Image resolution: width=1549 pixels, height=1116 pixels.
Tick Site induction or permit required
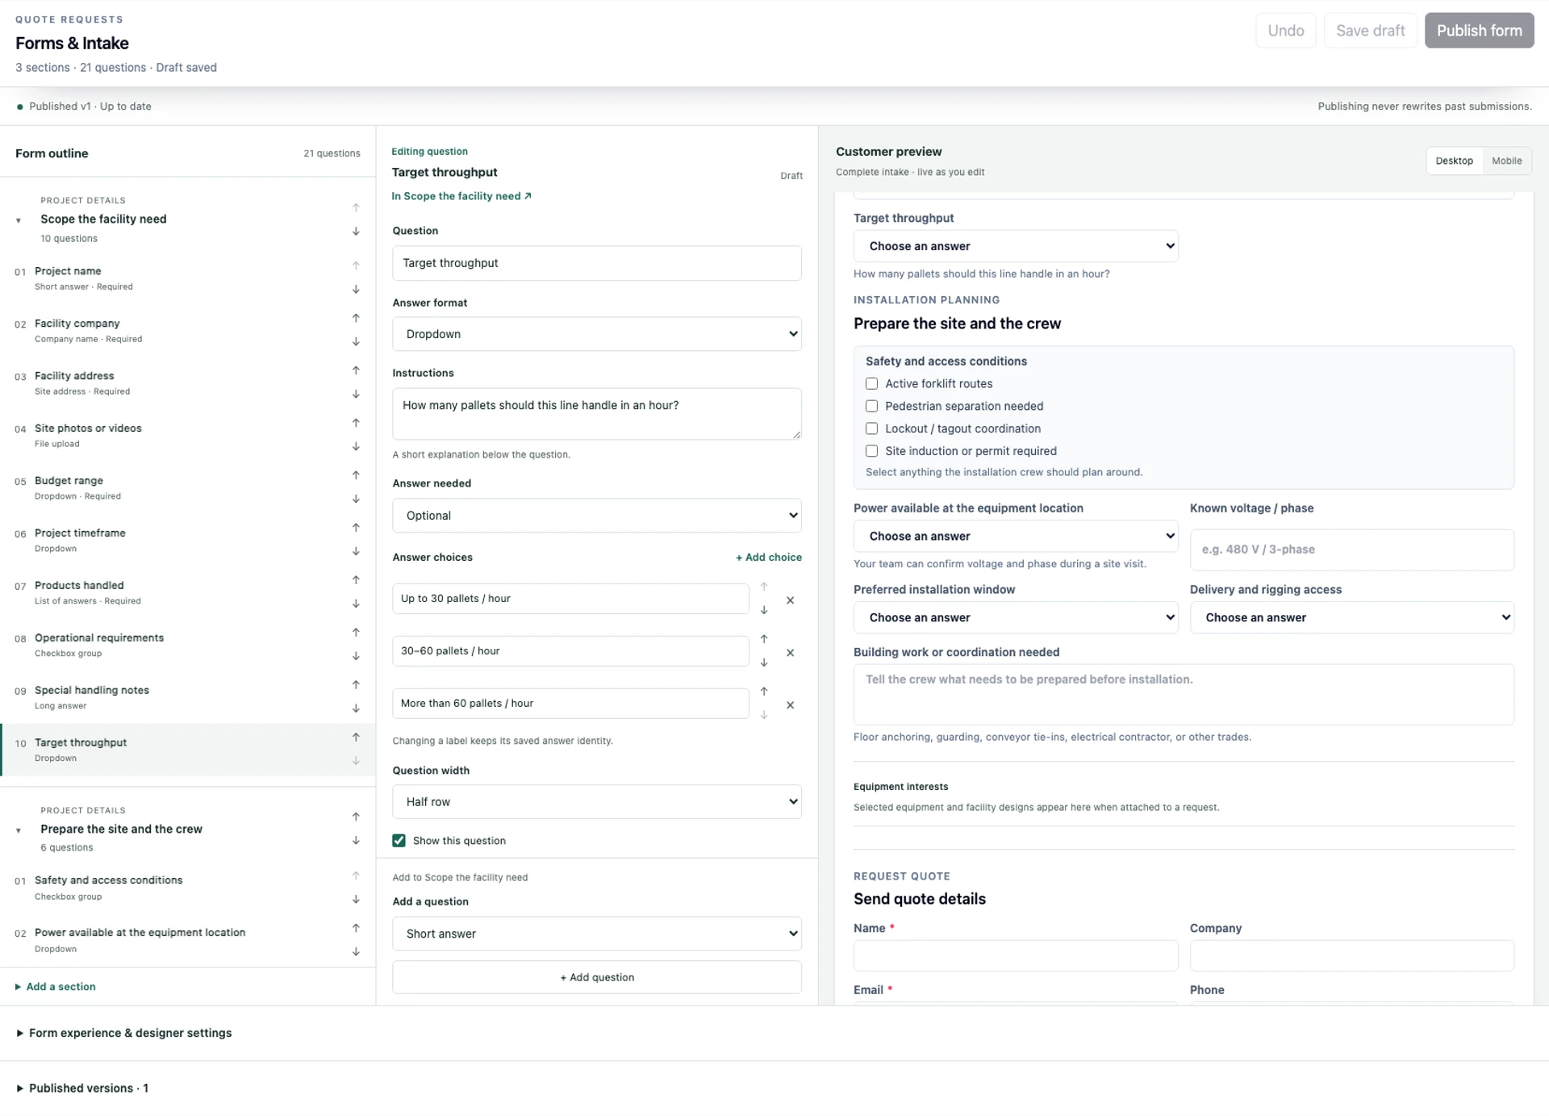(x=872, y=451)
